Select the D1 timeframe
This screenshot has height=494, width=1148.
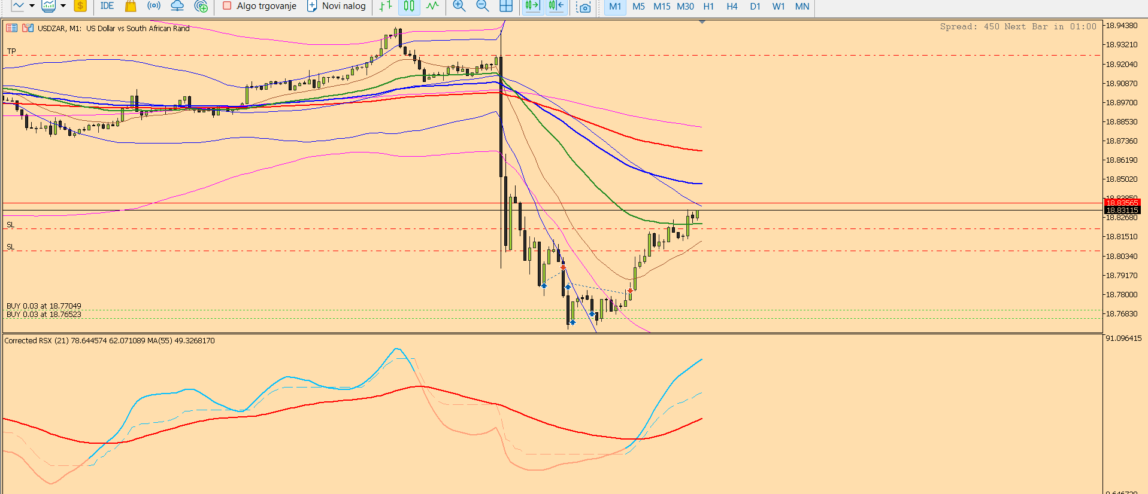755,6
